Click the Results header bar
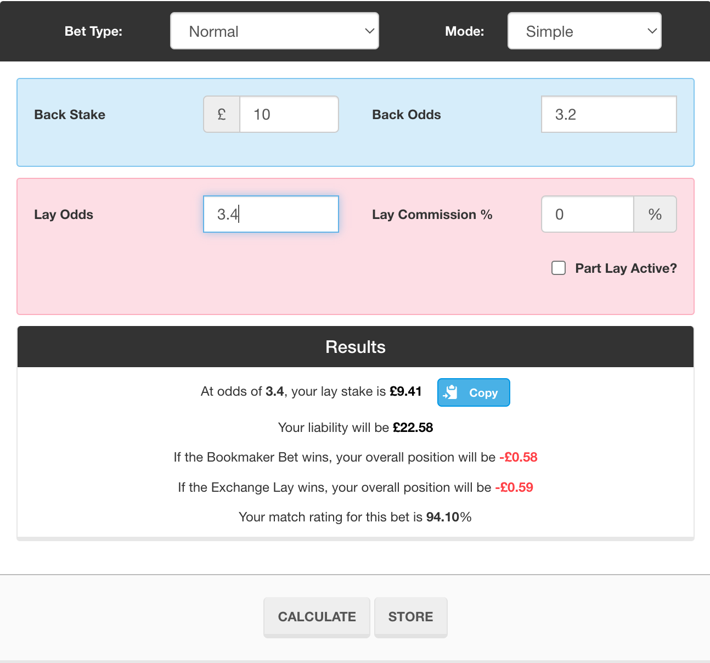 [356, 347]
